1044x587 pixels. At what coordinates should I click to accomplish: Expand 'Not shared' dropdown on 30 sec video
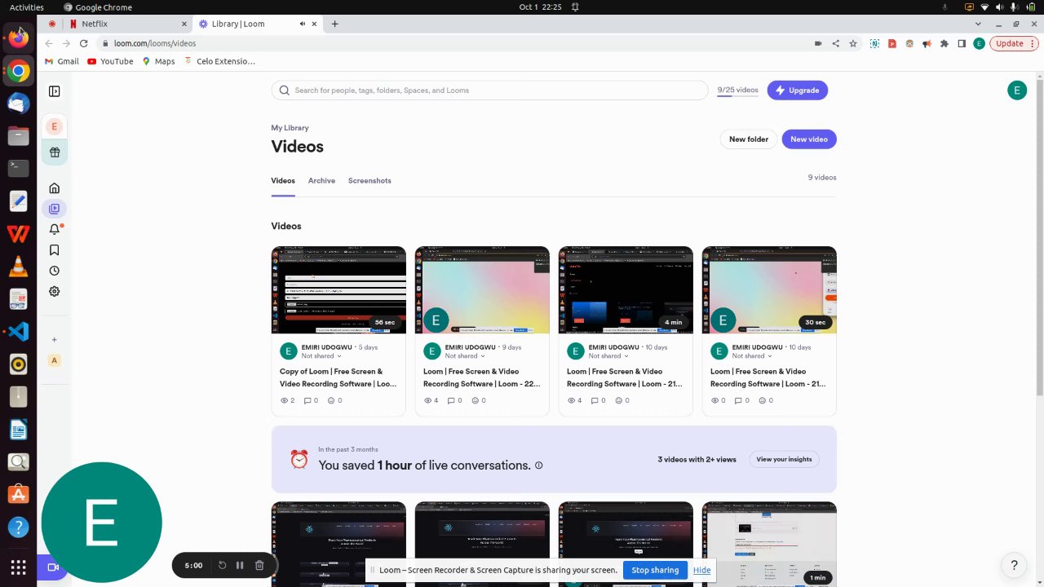click(x=752, y=356)
